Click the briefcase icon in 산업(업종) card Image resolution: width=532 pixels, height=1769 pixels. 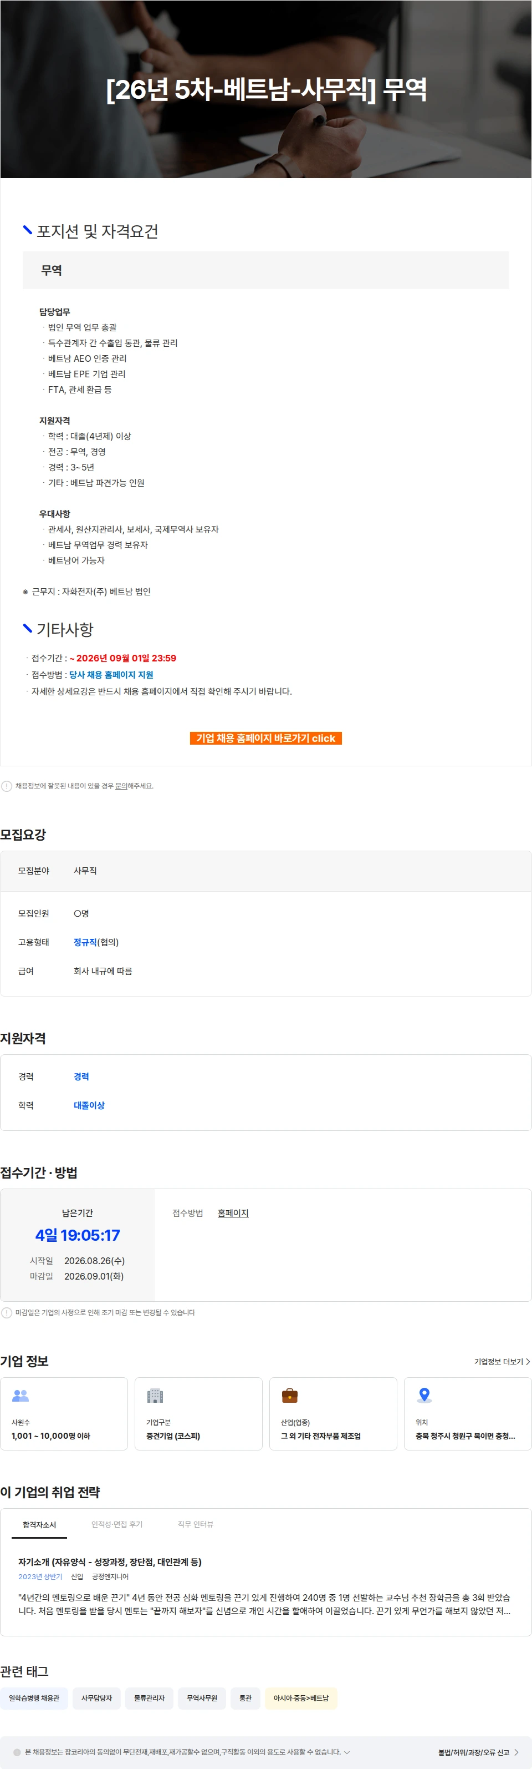point(289,1396)
